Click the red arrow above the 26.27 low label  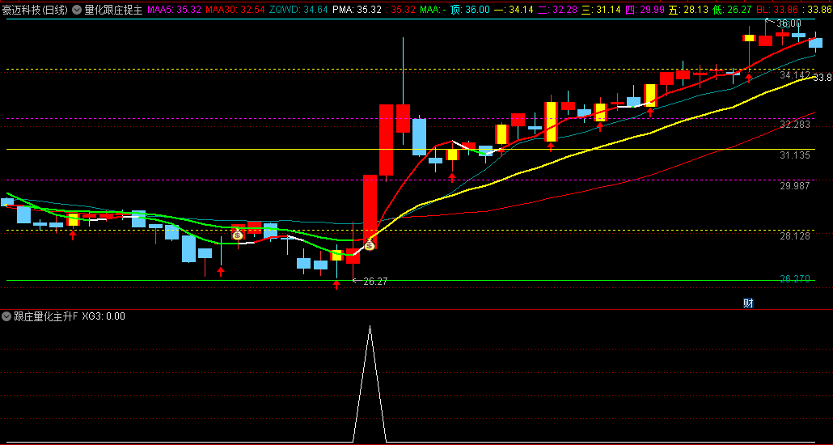pyautogui.click(x=336, y=285)
